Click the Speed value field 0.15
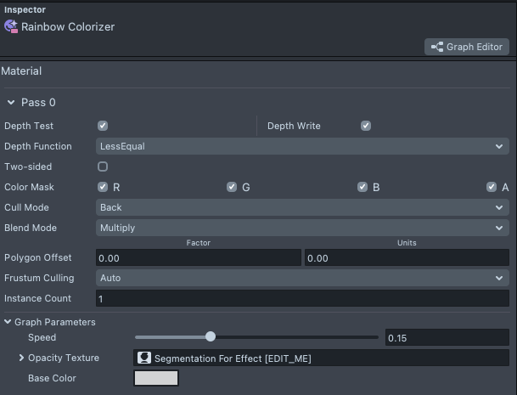The image size is (517, 395). tap(447, 337)
